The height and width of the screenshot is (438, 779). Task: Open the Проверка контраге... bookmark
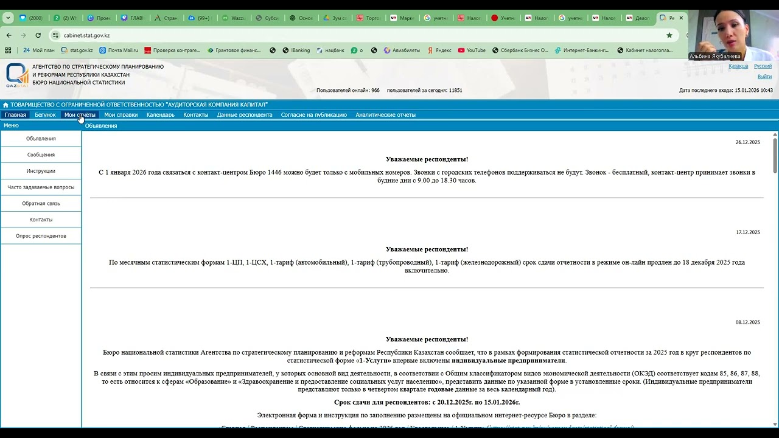172,50
